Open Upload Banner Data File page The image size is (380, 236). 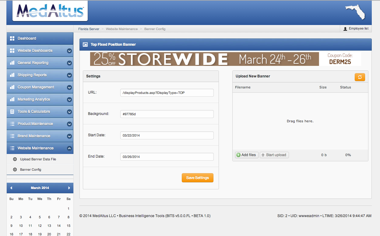pyautogui.click(x=38, y=159)
